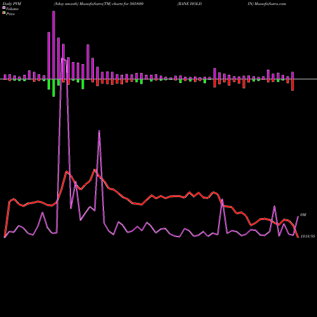Click the Price legend color swatch
Image resolution: width=317 pixels, height=317 pixels.
(4, 13)
